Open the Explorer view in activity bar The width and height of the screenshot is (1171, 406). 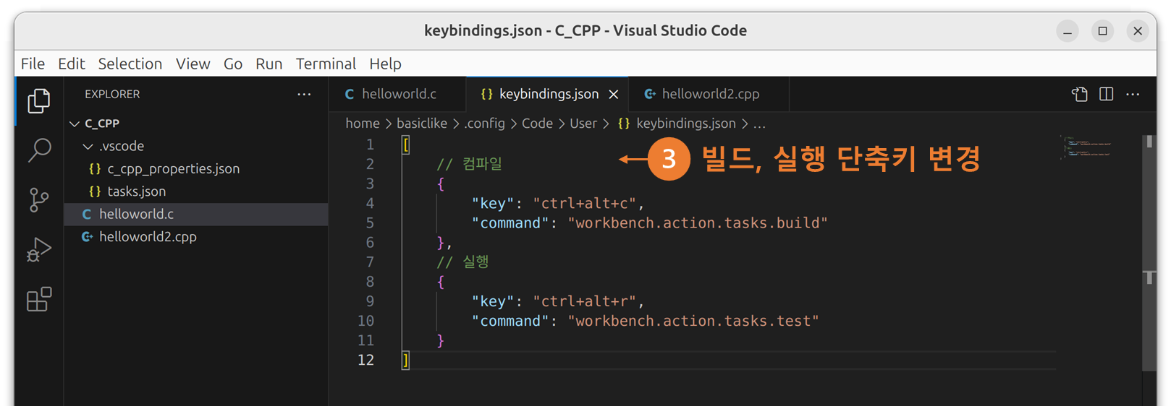click(x=39, y=101)
